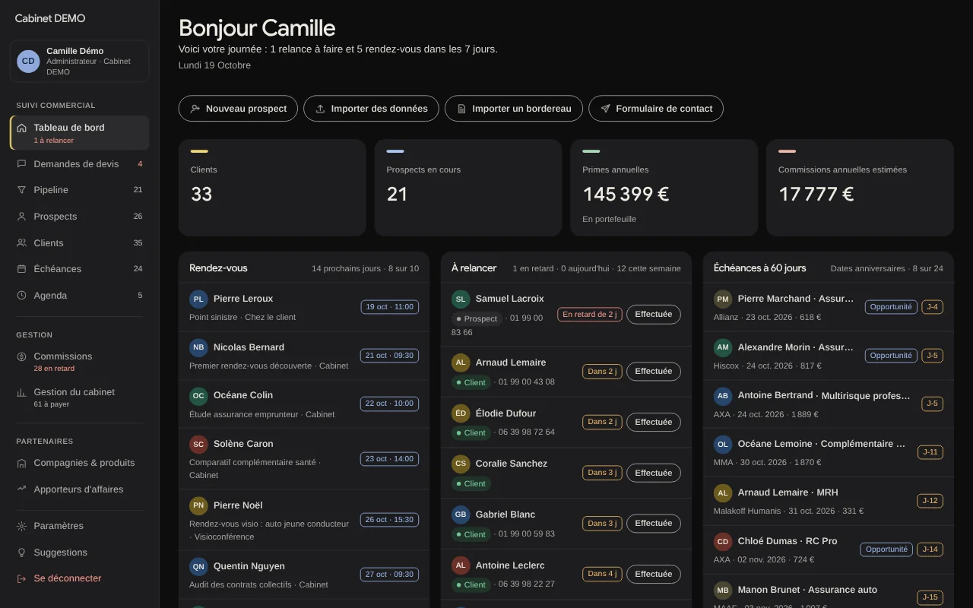Open the Primes annuelles stat card
The height and width of the screenshot is (608, 973).
click(x=664, y=188)
